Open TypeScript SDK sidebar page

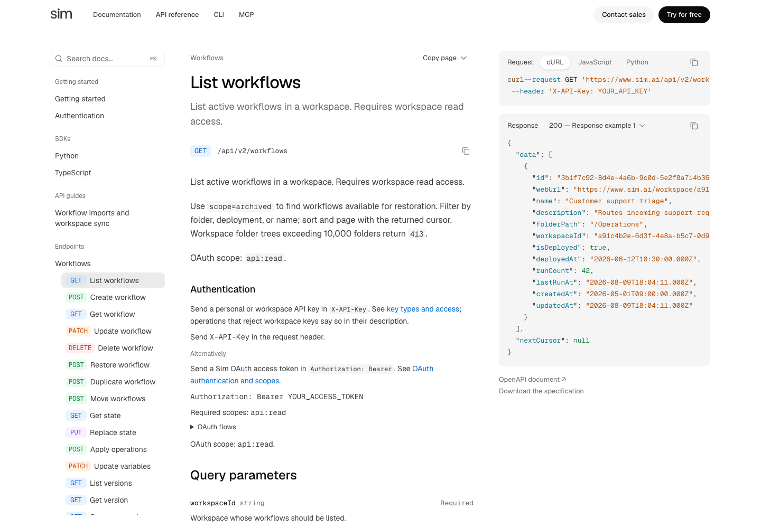(73, 173)
